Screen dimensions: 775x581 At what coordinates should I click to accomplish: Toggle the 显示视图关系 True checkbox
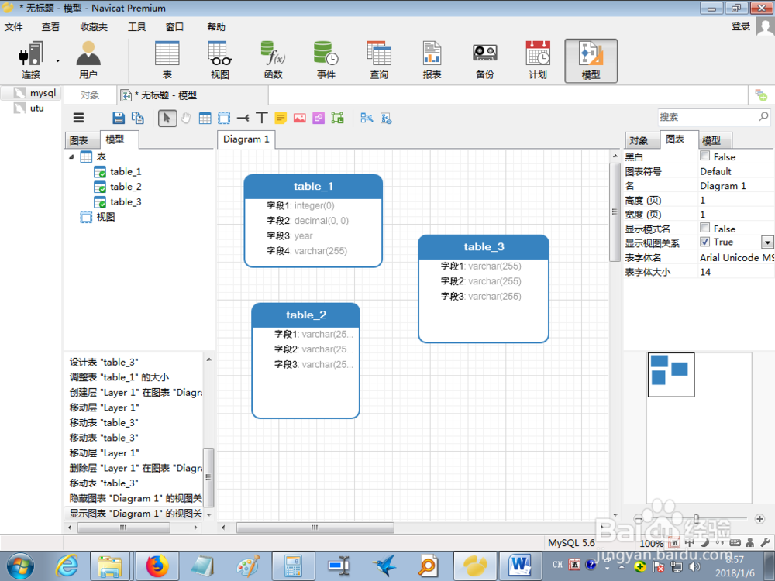click(x=704, y=242)
